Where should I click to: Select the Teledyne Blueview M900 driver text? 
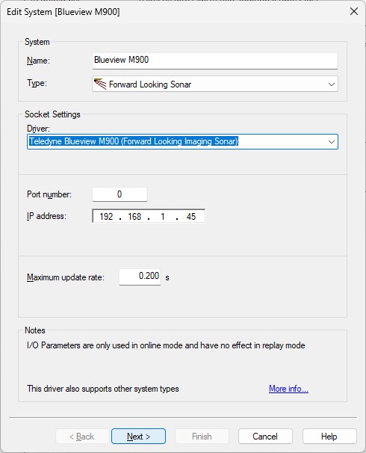click(x=134, y=141)
